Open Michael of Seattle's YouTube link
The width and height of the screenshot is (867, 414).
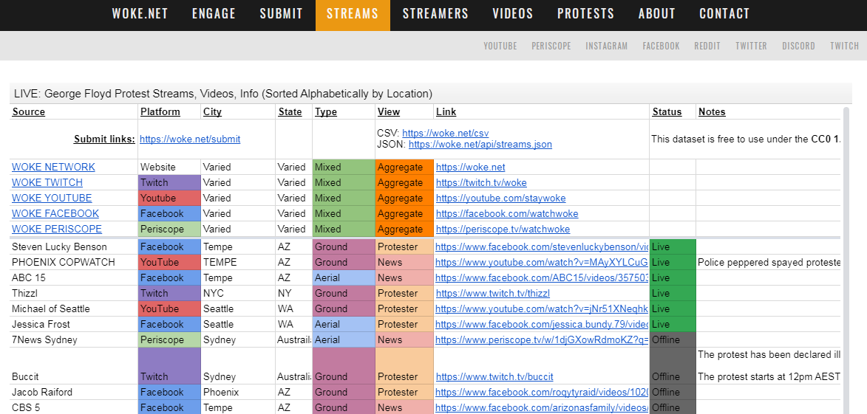tap(542, 308)
